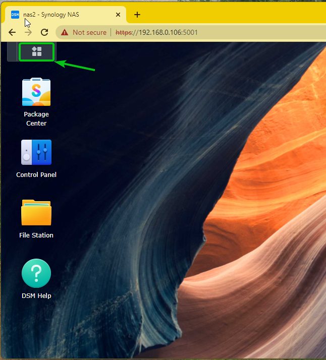Viewport: 326px width, 360px height.
Task: Launch Control Panel from the desktop
Action: 36,152
